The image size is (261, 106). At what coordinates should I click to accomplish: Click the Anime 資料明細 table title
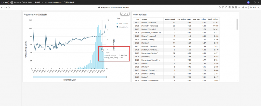point(140,15)
